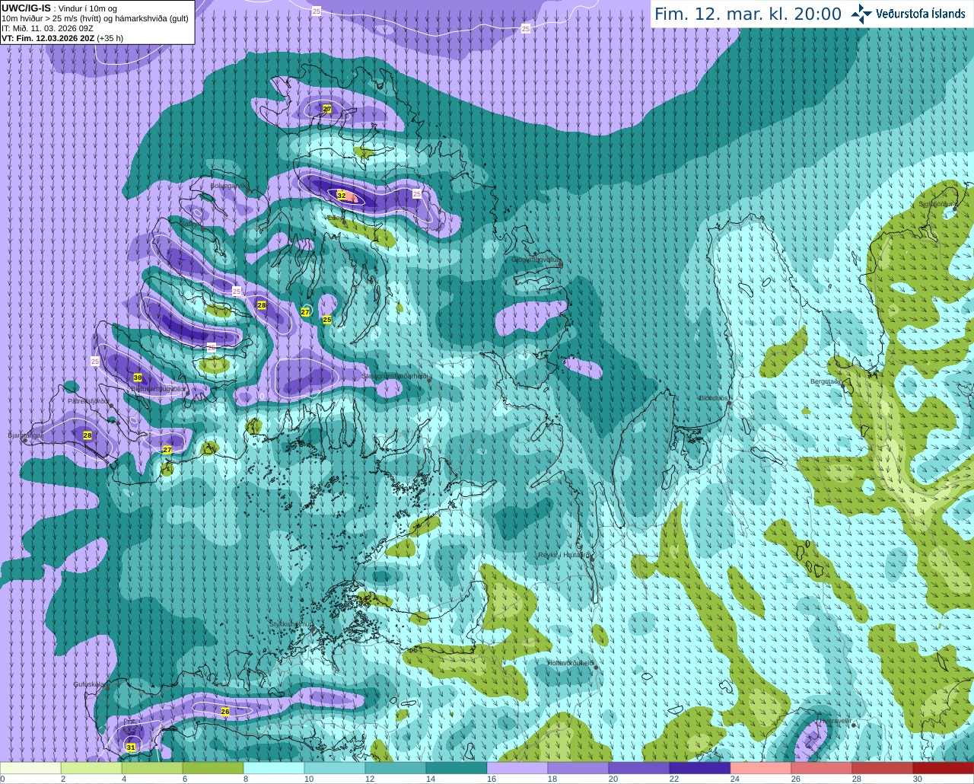The height and width of the screenshot is (784, 974).
Task: Click the yellow '31' gust label near Gufuskálar
Action: tap(131, 747)
